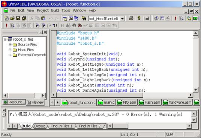Screen dimensions: 201x138
Task: Switch to the hardware.asm document tab
Action: pos(177,103)
